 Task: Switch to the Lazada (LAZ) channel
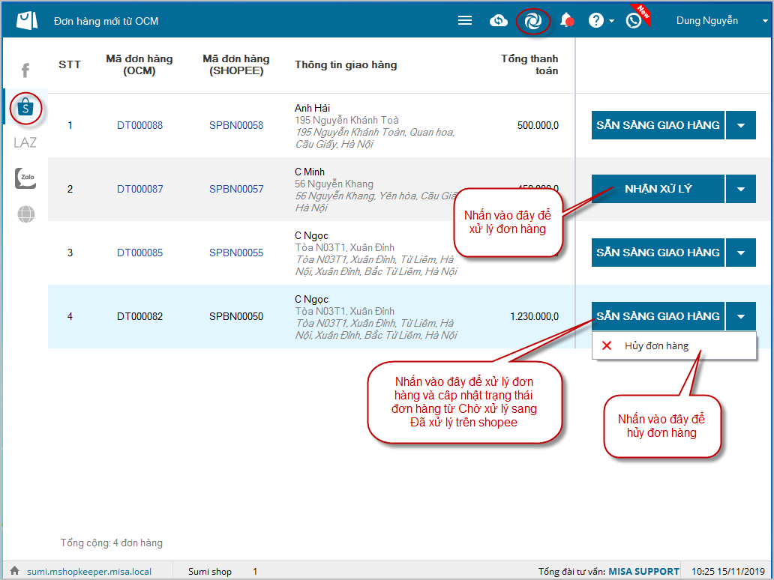coord(25,142)
